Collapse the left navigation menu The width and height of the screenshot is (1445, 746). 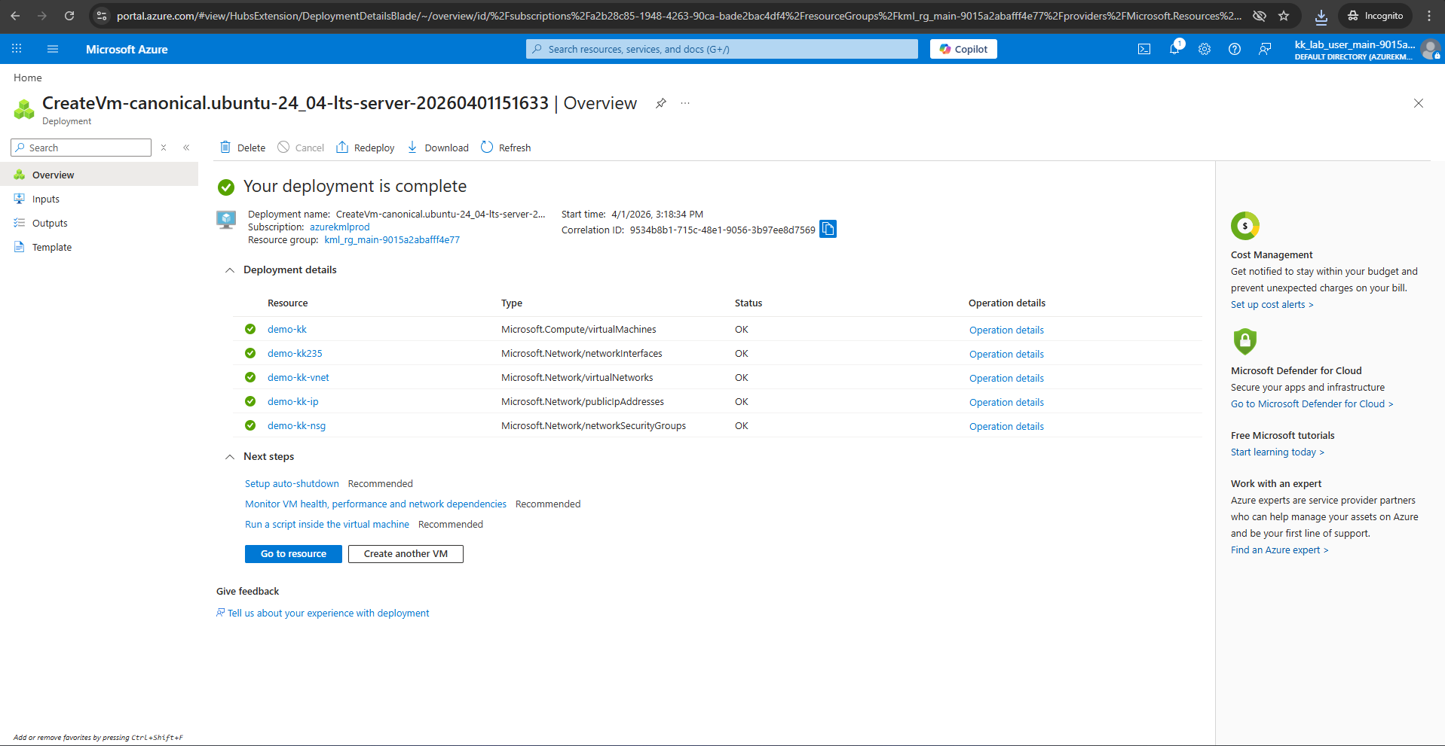pyautogui.click(x=186, y=148)
